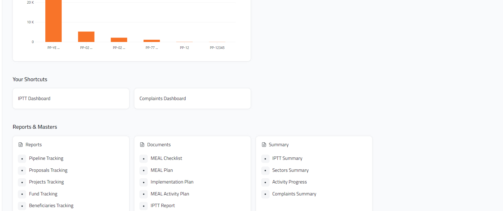Go to Projects Tracking report
Image resolution: width=503 pixels, height=211 pixels.
pyautogui.click(x=46, y=182)
